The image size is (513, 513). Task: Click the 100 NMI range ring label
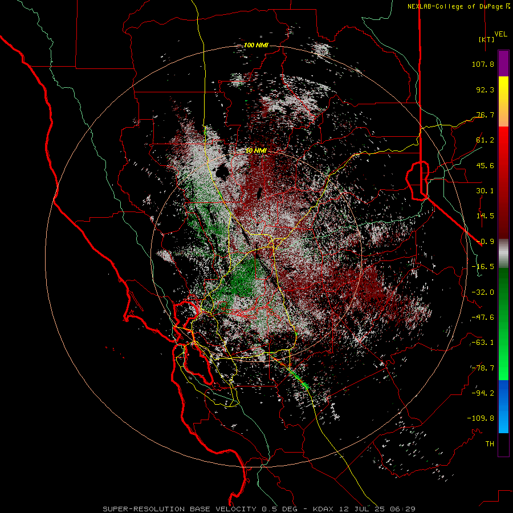click(x=256, y=45)
